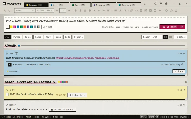Click the highlighter pen icon
Viewport: 191px width, 119px height.
[171, 11]
